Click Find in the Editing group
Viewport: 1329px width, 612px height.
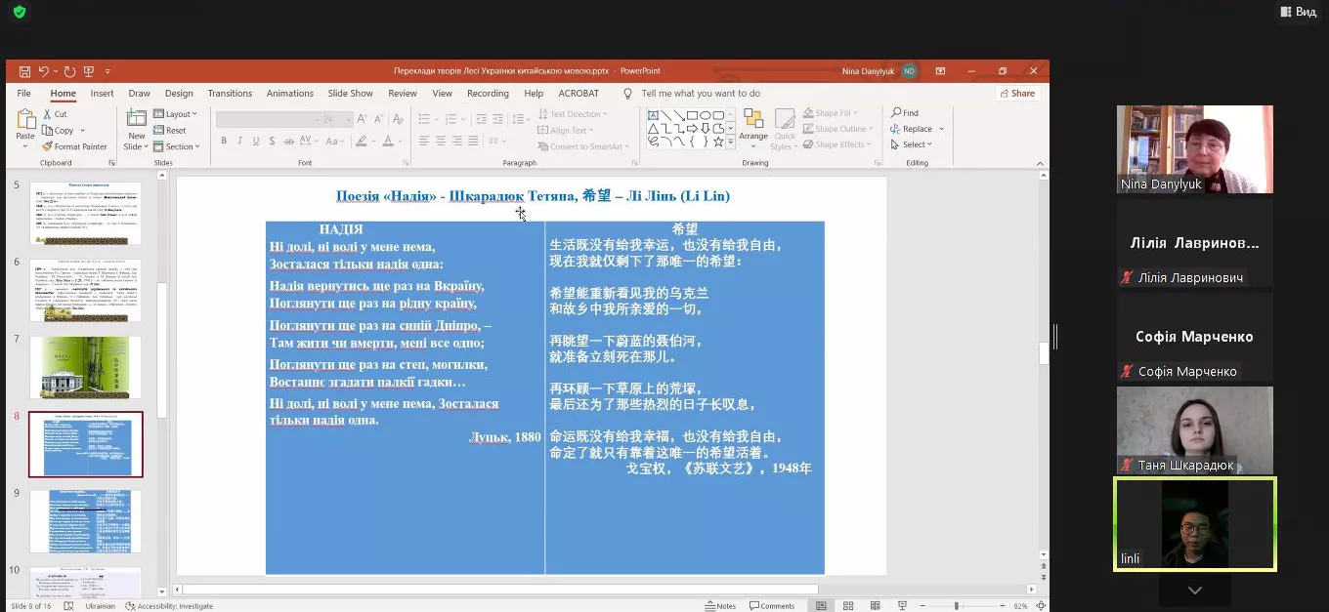904,113
